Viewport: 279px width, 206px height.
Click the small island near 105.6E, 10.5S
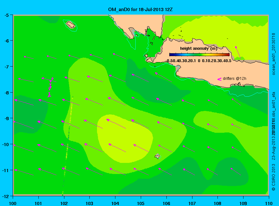pos(157,156)
